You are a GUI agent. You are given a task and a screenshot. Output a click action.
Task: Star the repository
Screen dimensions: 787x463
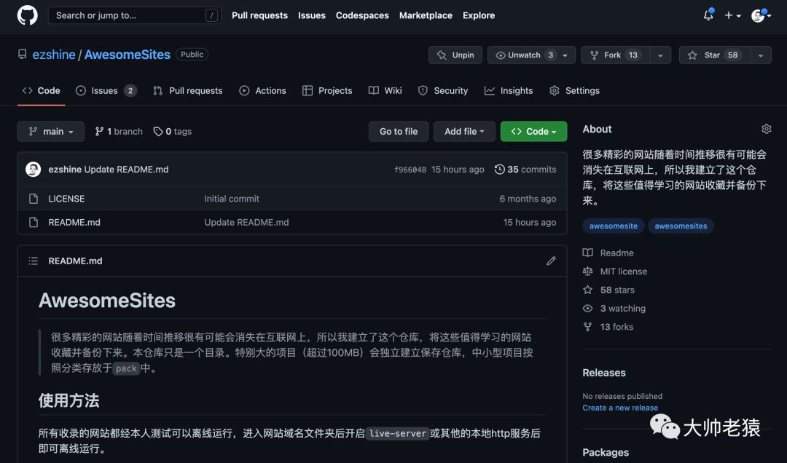tap(714, 55)
